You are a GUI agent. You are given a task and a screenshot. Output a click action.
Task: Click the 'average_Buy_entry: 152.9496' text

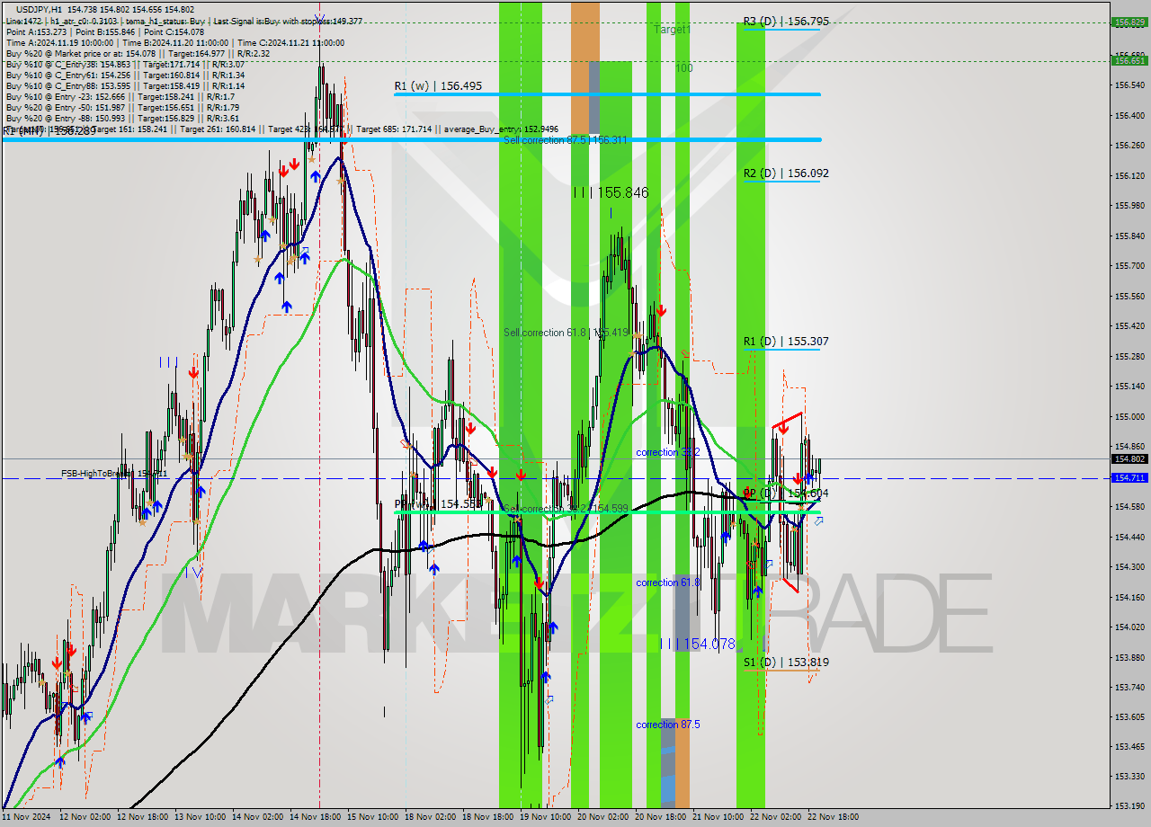click(502, 129)
